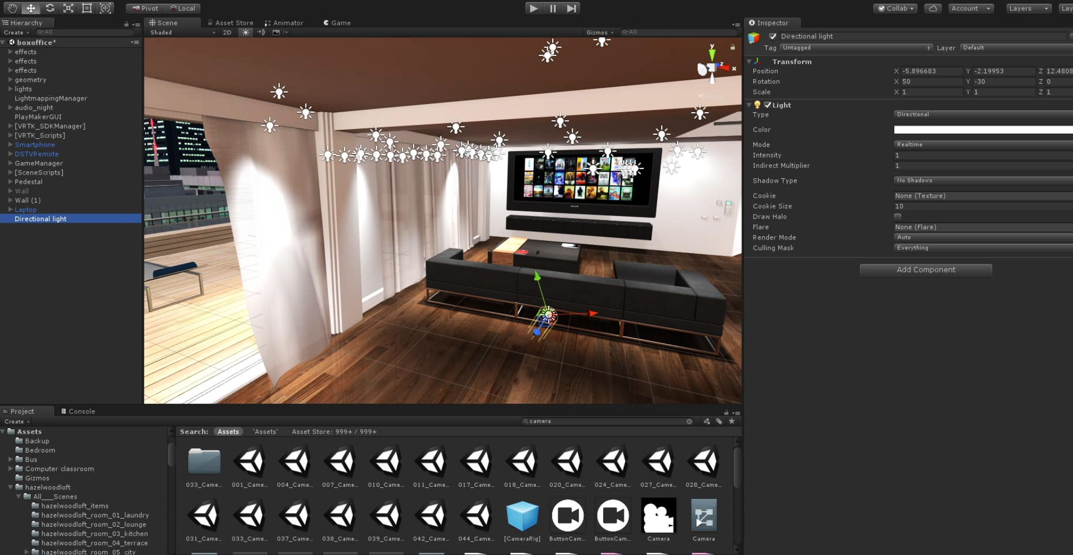The height and width of the screenshot is (555, 1073).
Task: Expand the lights hierarchy item
Action: (10, 89)
